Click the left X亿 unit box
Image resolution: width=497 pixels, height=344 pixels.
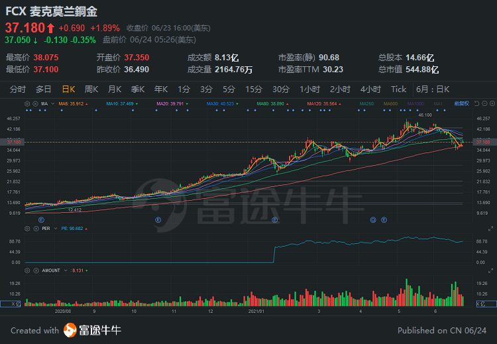[11, 304]
